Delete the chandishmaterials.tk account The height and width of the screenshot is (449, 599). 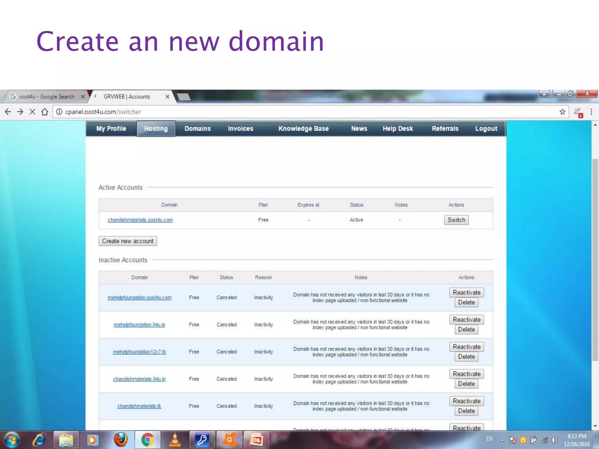(x=466, y=411)
